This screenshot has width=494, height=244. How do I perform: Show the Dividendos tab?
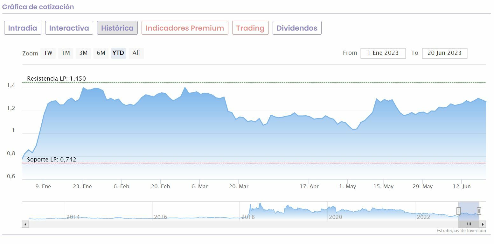[x=297, y=28]
